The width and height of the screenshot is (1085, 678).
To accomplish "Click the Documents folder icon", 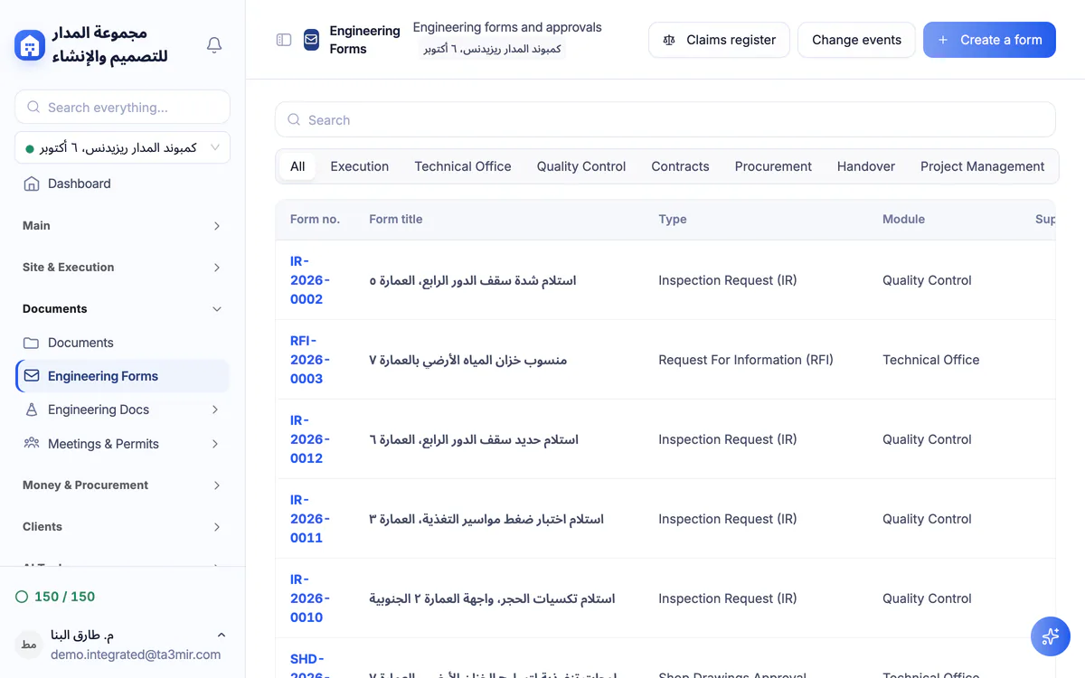I will 32,343.
